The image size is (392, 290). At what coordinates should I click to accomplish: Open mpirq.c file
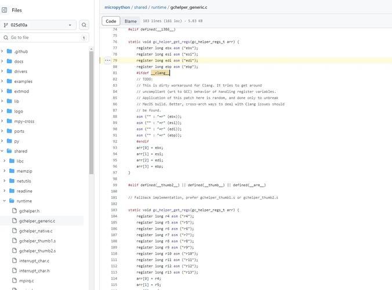27,281
